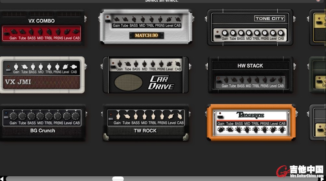
Task: Click the TRBL knob on TONE CITY
Action: [257, 33]
